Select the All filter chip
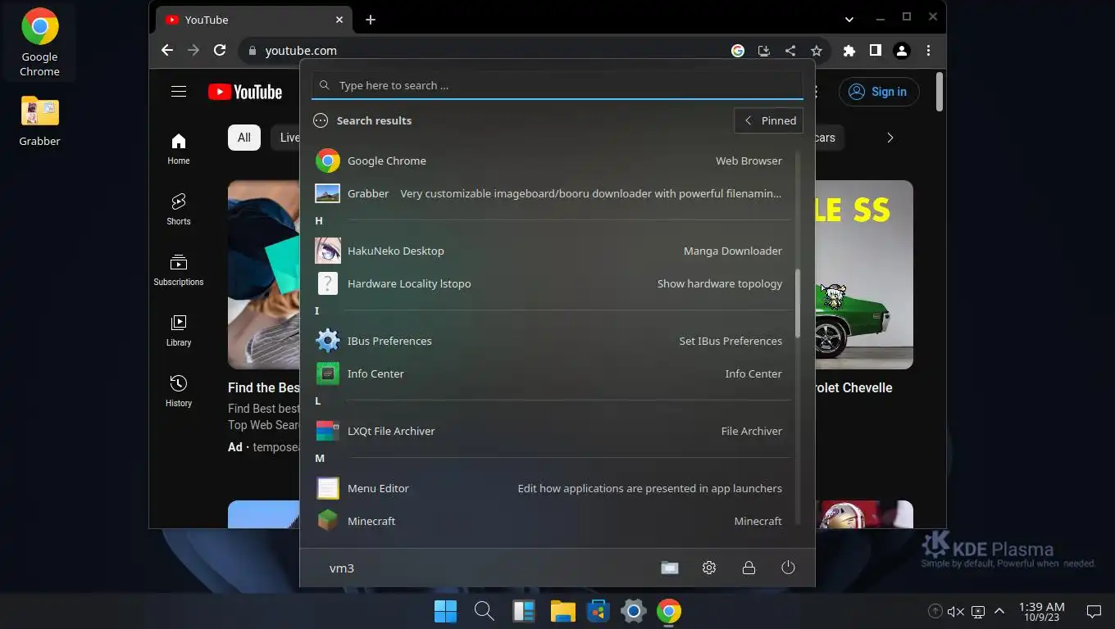The width and height of the screenshot is (1115, 629). [x=244, y=138]
